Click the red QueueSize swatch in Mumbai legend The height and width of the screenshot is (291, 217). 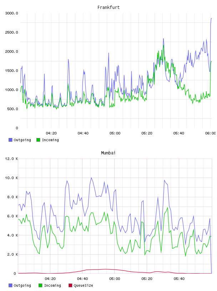coord(70,285)
